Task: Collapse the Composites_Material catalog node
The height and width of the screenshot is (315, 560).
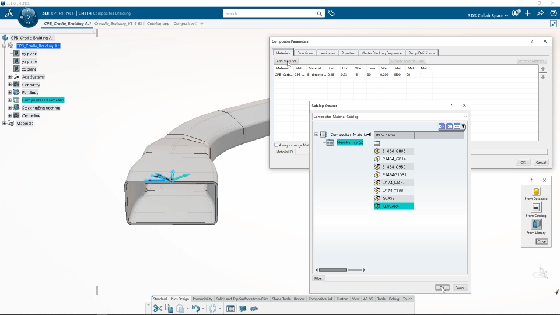Action: coord(316,135)
